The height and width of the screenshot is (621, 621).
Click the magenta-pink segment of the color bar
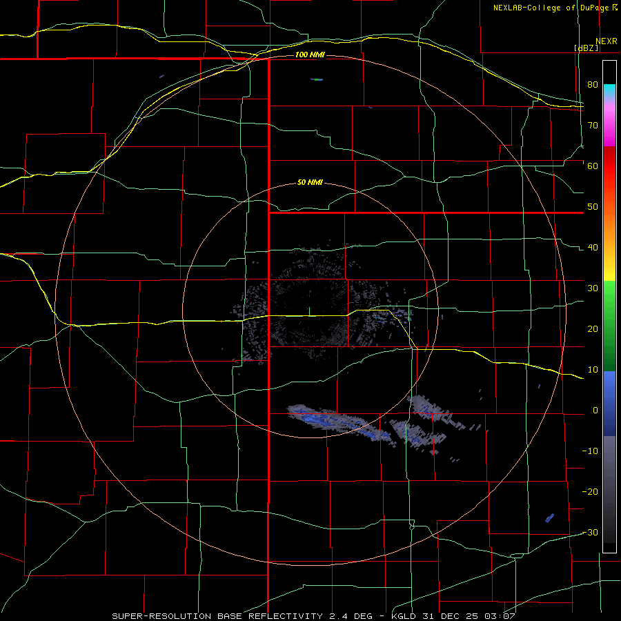[x=609, y=123]
